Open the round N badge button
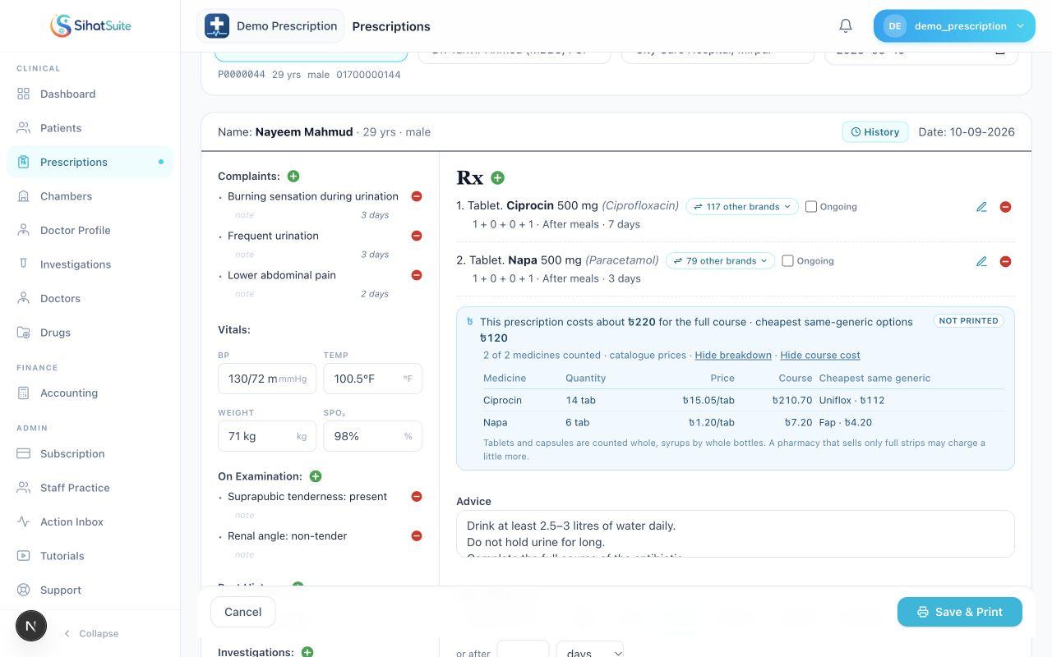The image size is (1052, 657). pos(31,626)
